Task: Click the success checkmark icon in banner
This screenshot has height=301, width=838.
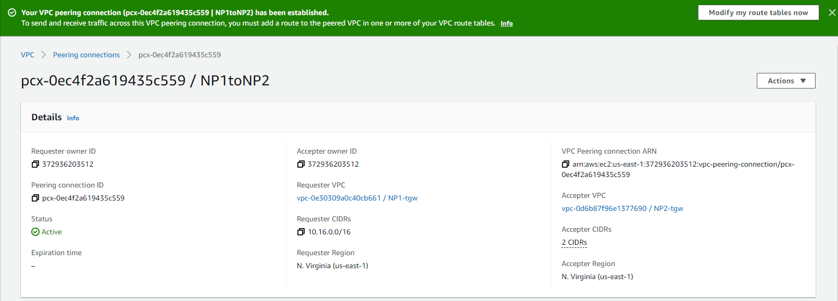Action: (x=12, y=12)
